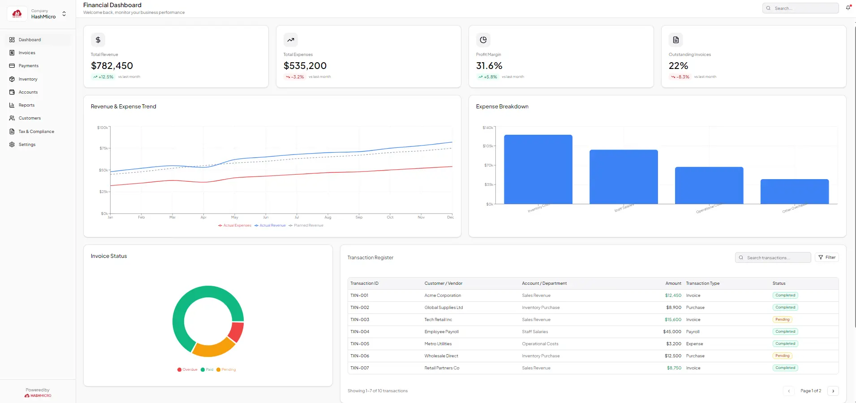Open Settings from the sidebar
The image size is (856, 403).
[27, 144]
